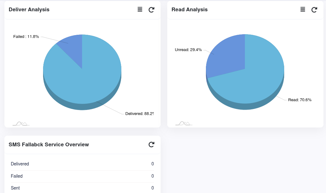The image size is (326, 193).
Task: Open Read Analysis list menu icon
Action: tap(303, 9)
